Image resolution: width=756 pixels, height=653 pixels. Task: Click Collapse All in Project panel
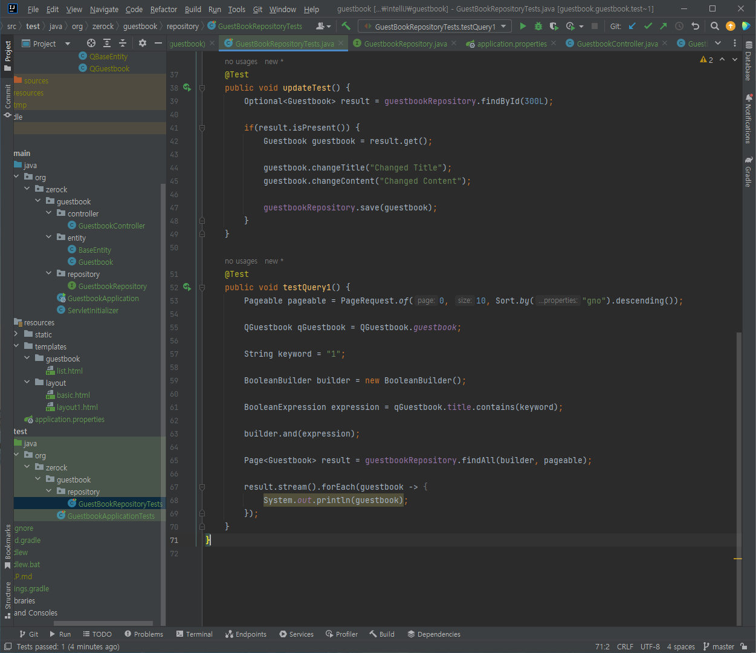pos(123,43)
